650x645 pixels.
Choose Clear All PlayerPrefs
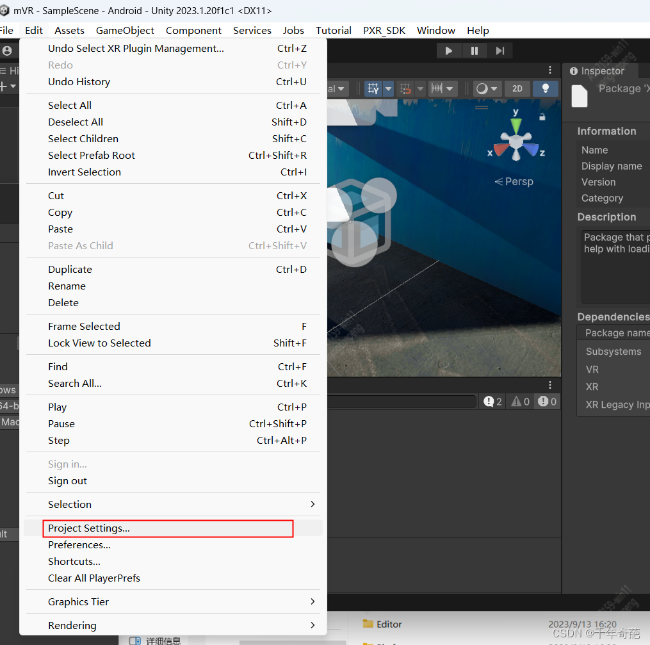click(x=173, y=578)
